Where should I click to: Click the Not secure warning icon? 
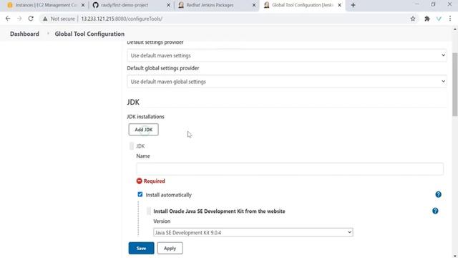(45, 19)
